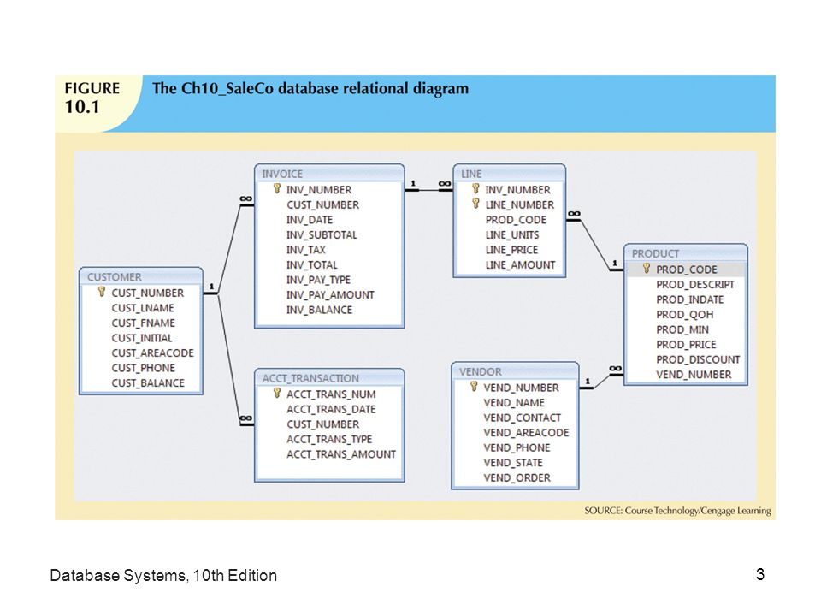821x616 pixels.
Task: Select VEND_NUMBER field in VENDOR table
Action: coord(521,388)
